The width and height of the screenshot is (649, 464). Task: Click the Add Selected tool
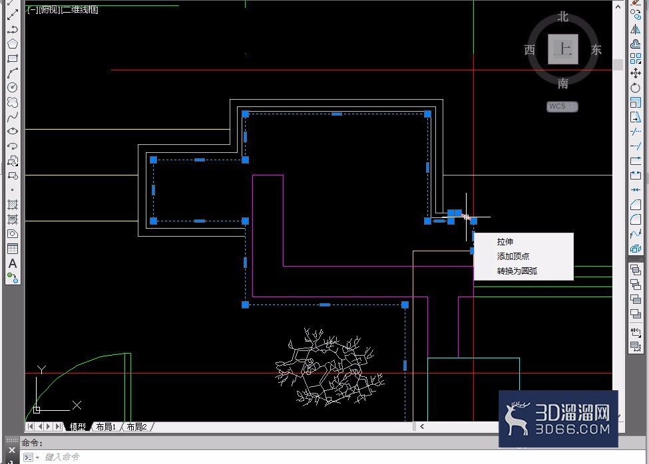[x=13, y=278]
